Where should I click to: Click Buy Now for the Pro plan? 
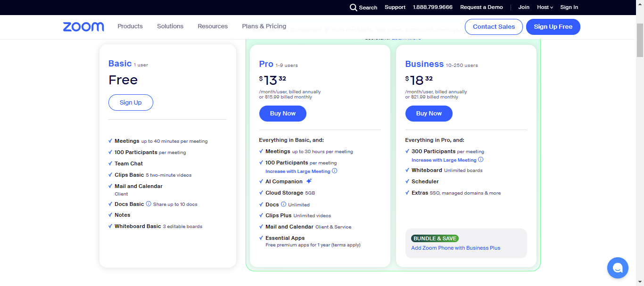(282, 114)
